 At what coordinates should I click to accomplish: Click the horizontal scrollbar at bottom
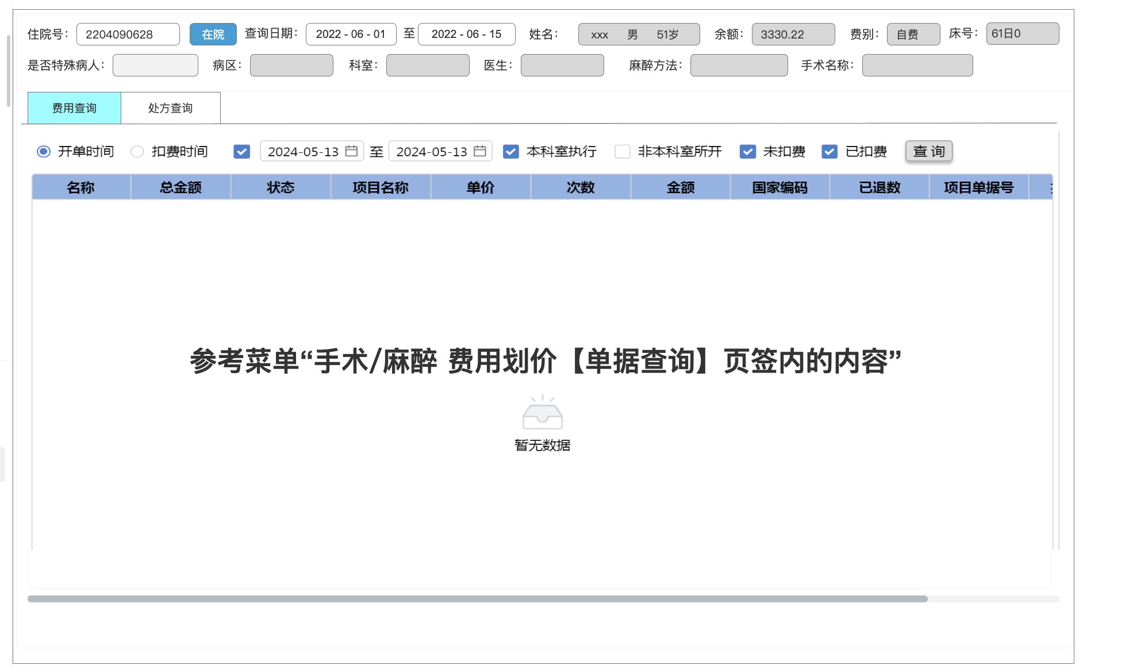click(x=477, y=599)
